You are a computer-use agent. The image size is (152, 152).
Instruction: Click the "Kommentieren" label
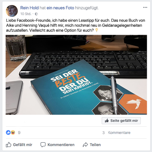point(61,145)
